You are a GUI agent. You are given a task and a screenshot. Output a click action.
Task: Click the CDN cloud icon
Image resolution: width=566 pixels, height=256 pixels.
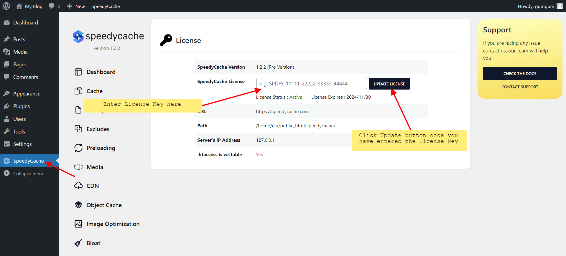78,186
